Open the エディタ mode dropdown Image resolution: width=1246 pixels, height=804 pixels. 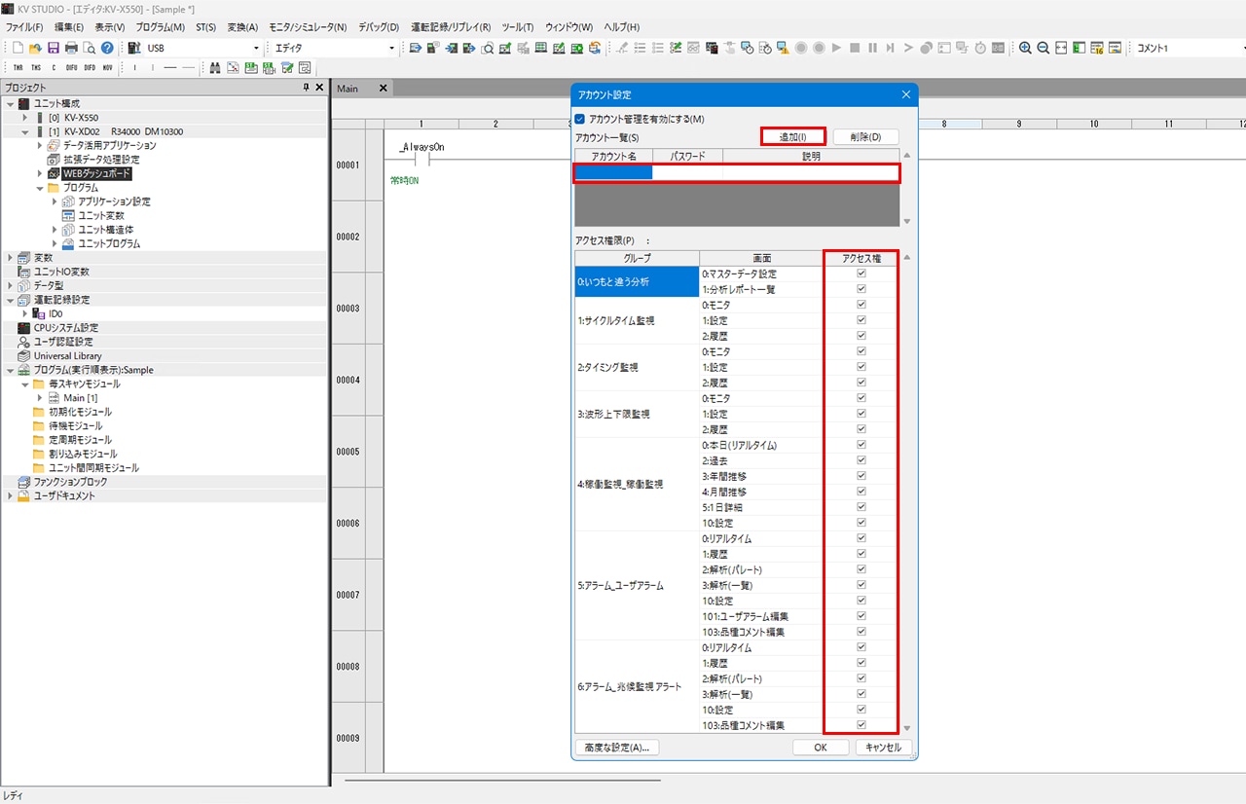392,48
